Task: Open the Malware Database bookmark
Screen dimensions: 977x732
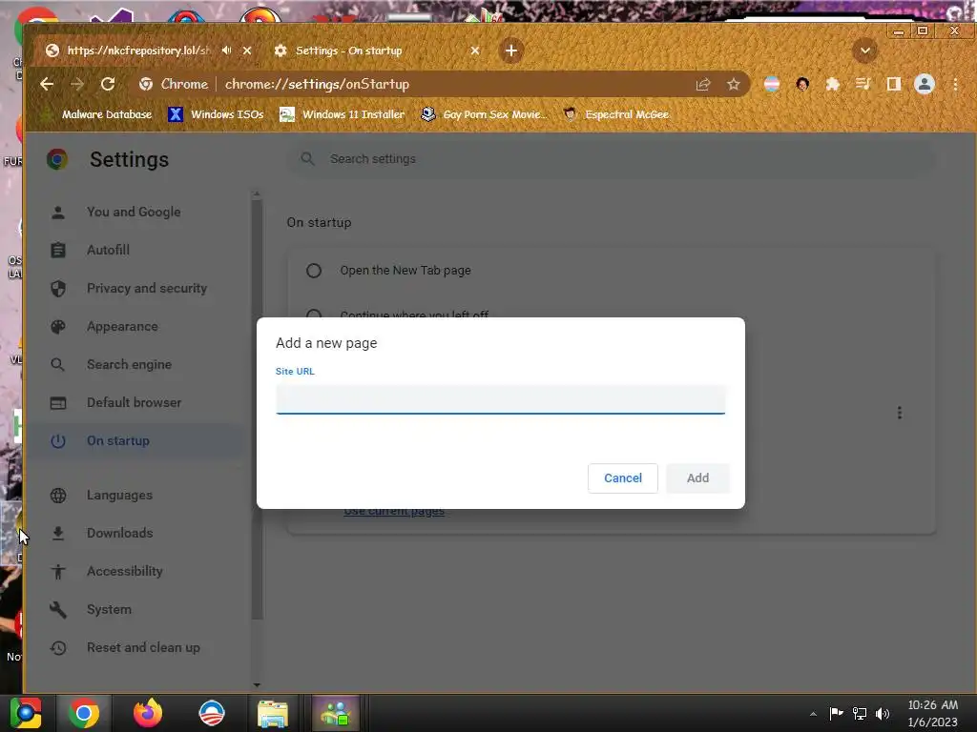Action: tap(96, 114)
